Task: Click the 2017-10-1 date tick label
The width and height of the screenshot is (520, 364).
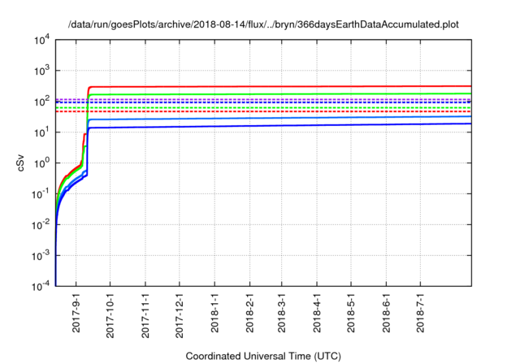Action: coord(110,315)
